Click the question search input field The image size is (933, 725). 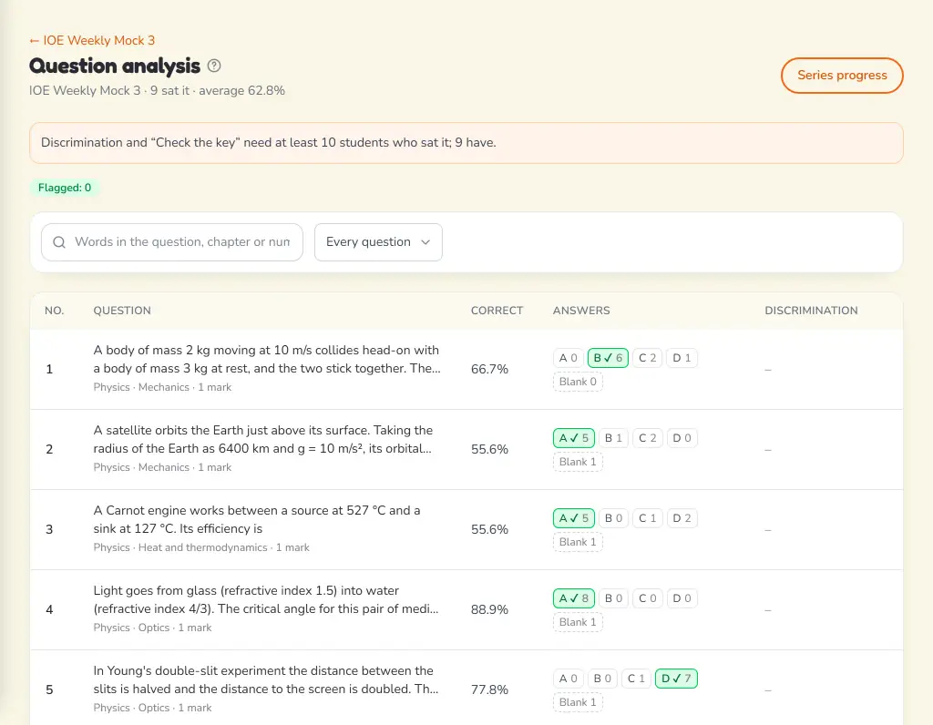[x=172, y=242]
